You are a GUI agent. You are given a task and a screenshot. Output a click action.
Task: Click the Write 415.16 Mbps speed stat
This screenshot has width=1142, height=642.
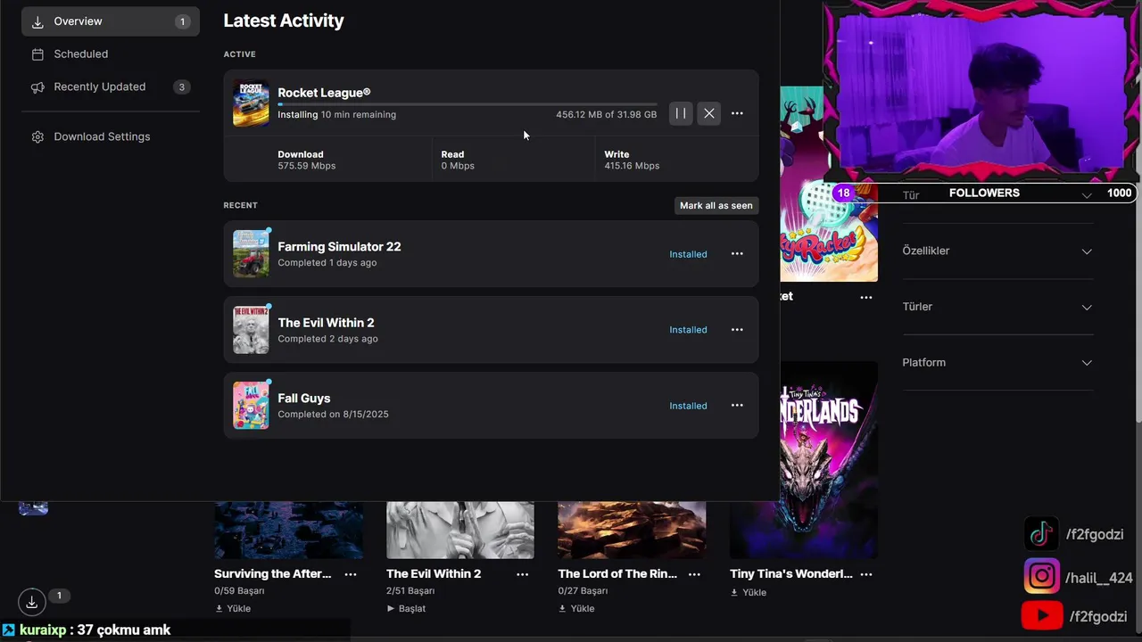(632, 160)
